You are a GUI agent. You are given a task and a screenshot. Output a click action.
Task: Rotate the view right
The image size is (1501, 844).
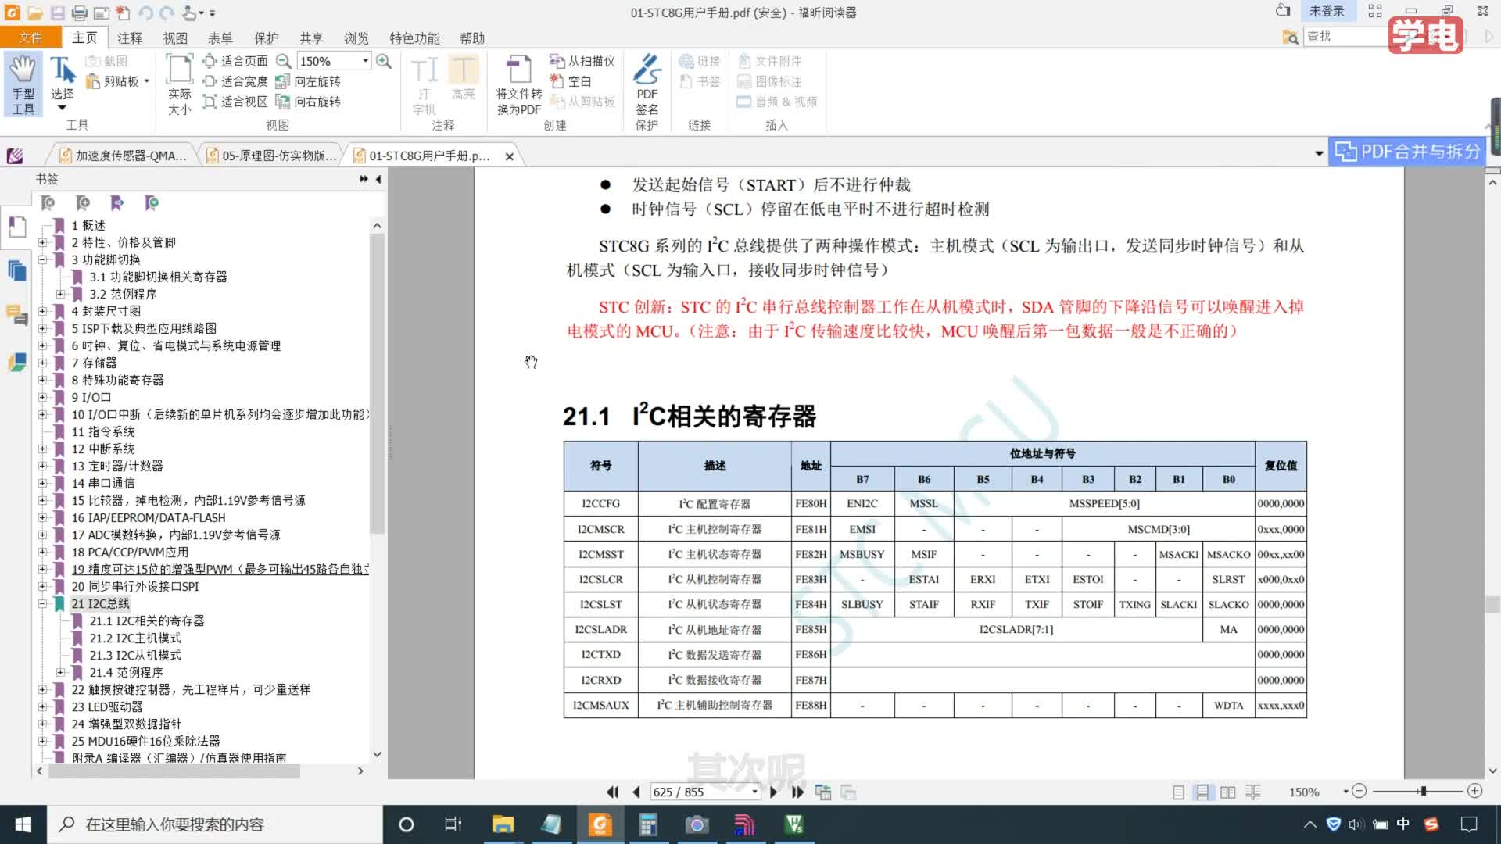coord(308,102)
